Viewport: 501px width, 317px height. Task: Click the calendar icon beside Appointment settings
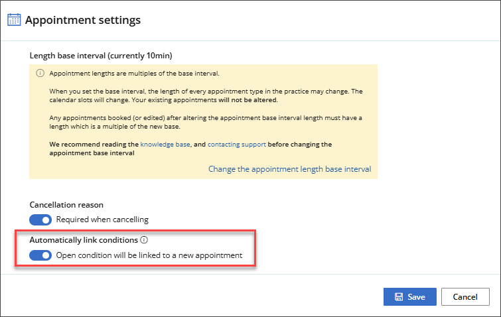pos(14,20)
